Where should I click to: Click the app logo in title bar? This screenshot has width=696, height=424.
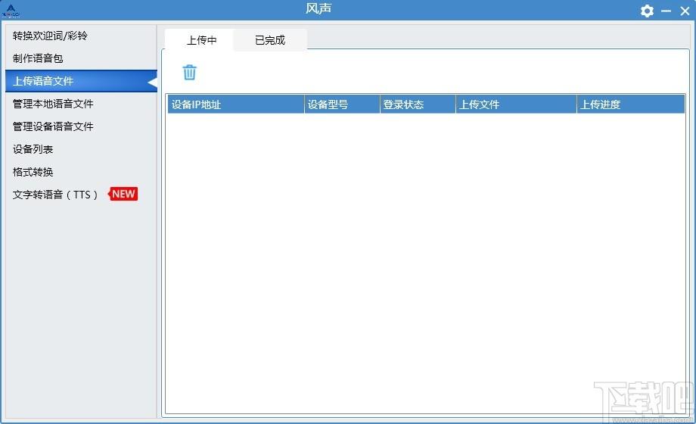click(11, 11)
